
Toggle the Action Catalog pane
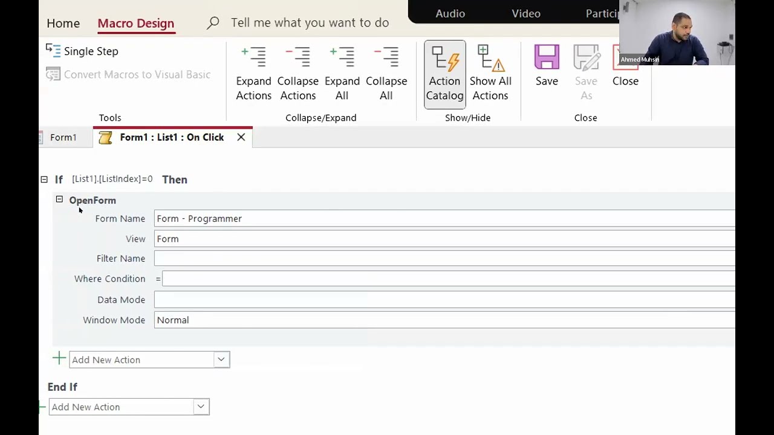(444, 74)
